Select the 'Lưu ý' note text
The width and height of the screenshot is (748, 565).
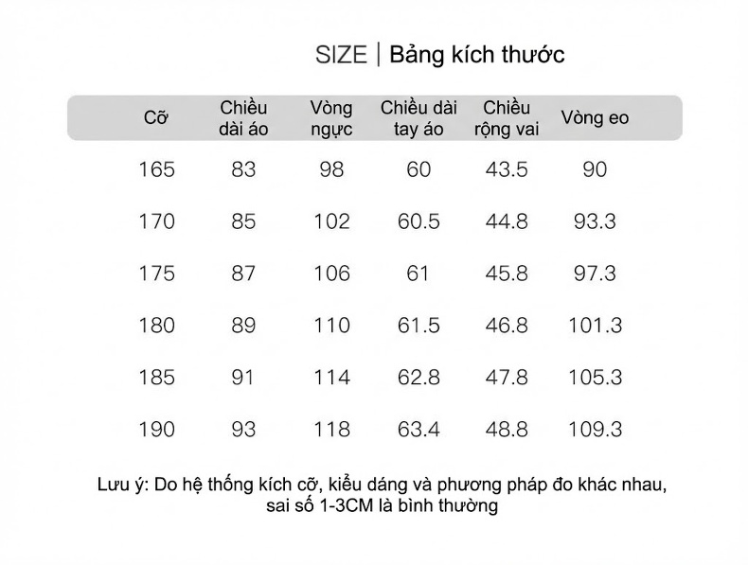click(x=382, y=495)
